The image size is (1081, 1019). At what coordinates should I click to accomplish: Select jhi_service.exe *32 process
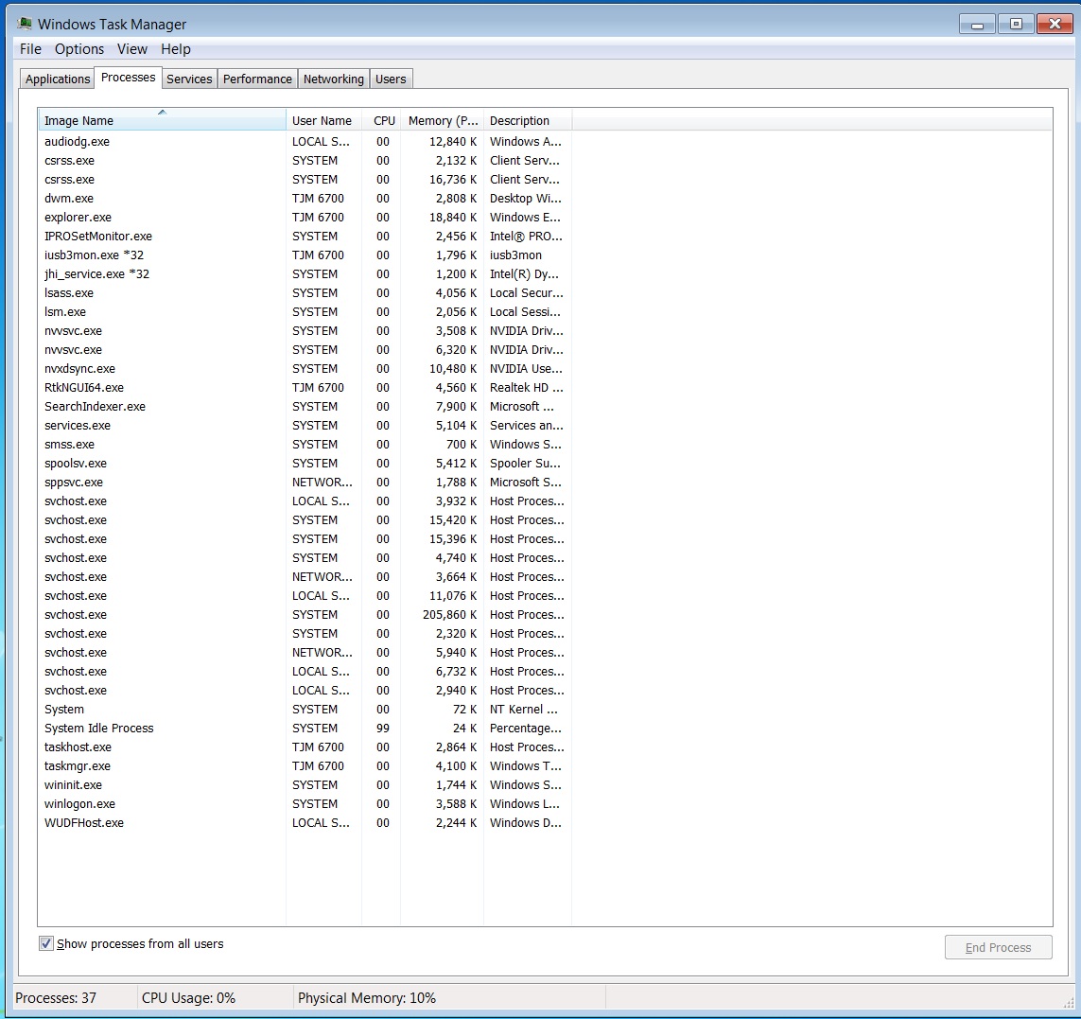point(305,273)
